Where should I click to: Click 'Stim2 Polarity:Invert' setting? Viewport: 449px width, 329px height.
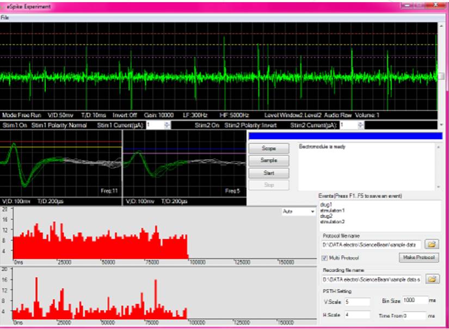tap(250, 125)
